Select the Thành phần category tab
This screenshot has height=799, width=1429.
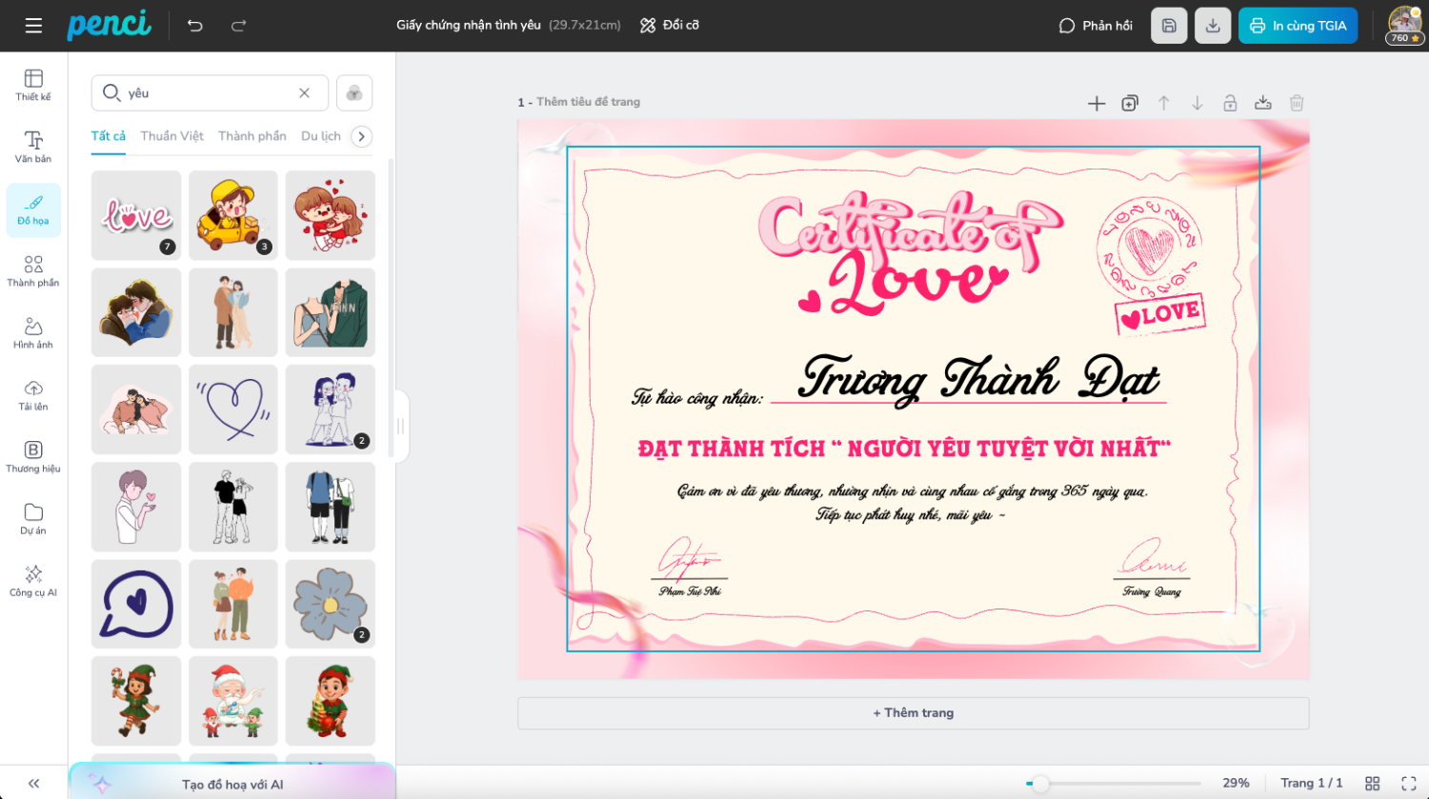point(252,136)
